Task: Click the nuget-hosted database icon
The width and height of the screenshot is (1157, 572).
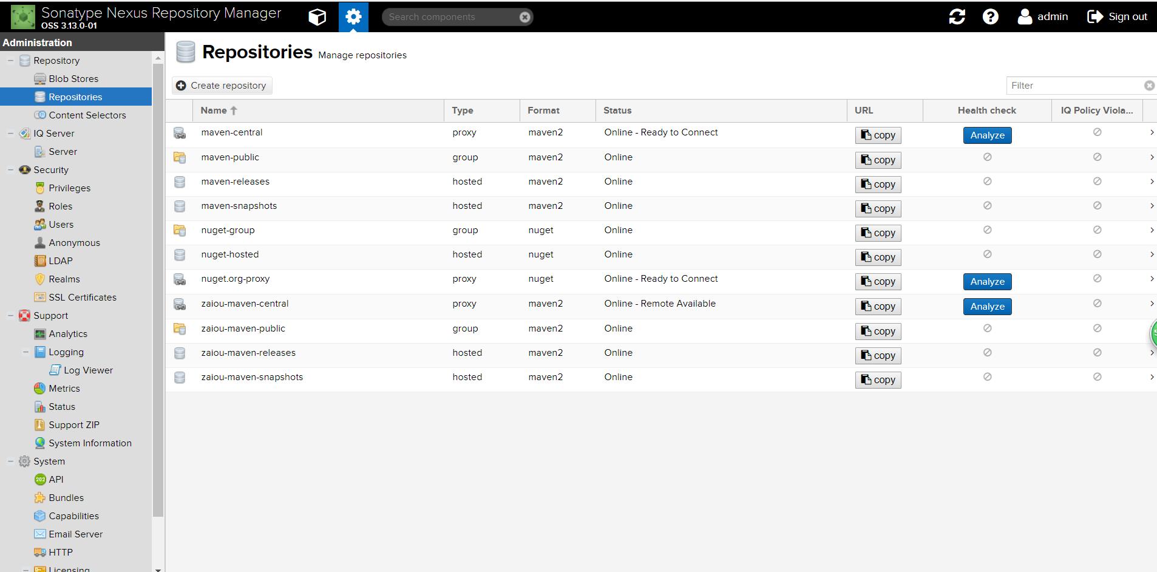Action: [x=180, y=254]
